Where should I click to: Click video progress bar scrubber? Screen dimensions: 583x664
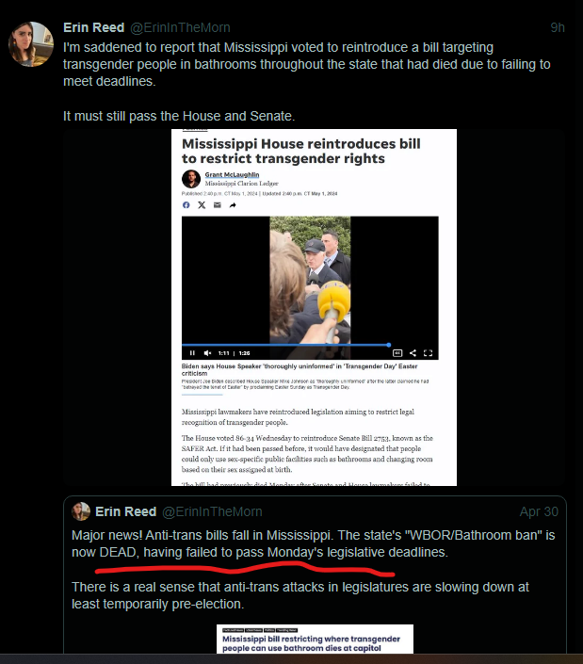tap(389, 345)
